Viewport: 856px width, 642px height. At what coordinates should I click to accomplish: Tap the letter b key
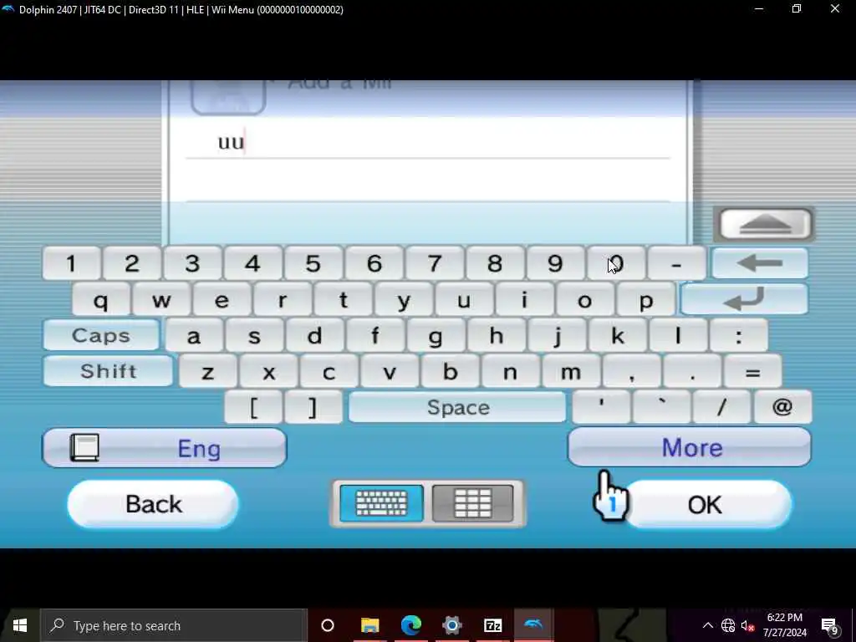pos(451,372)
